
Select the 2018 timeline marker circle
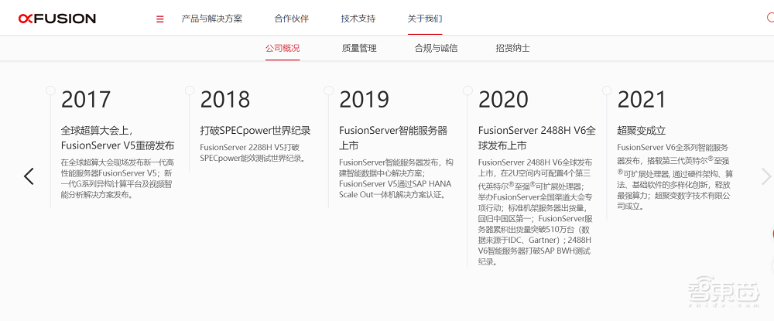click(x=190, y=90)
